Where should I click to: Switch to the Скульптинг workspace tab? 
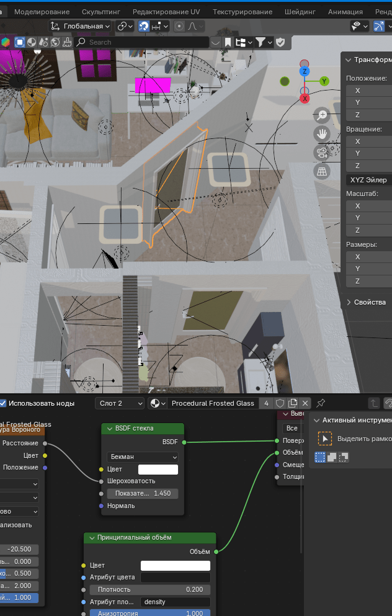tap(101, 12)
